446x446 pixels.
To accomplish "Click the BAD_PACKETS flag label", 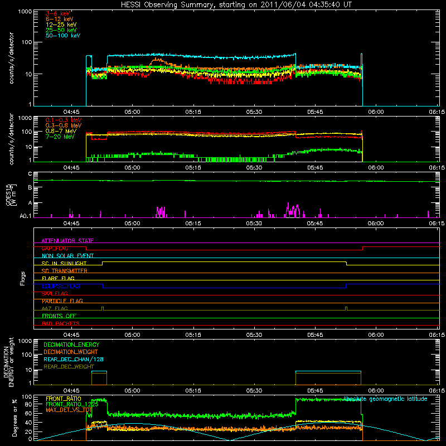I will click(61, 323).
